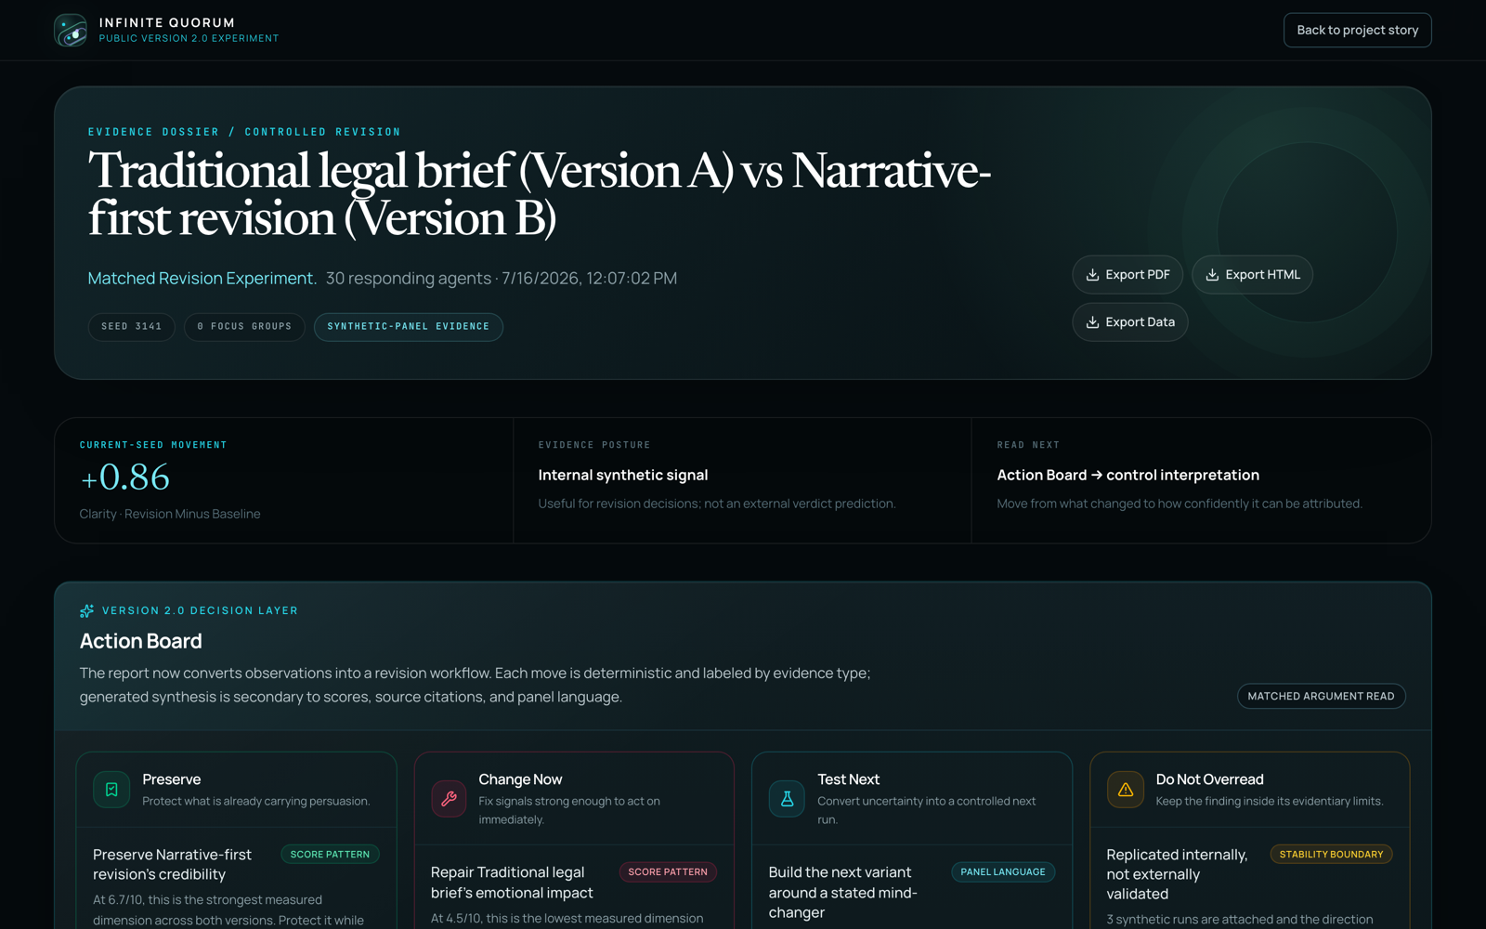The height and width of the screenshot is (929, 1486).
Task: Click 'PUBLIC VERSION 2.0 EXPERIMENT' subtitle
Action: pyautogui.click(x=189, y=38)
